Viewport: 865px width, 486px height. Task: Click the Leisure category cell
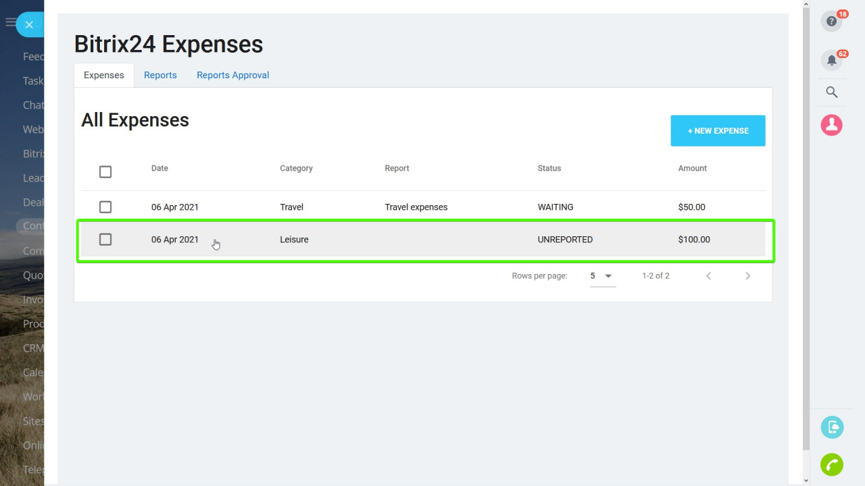pos(294,240)
